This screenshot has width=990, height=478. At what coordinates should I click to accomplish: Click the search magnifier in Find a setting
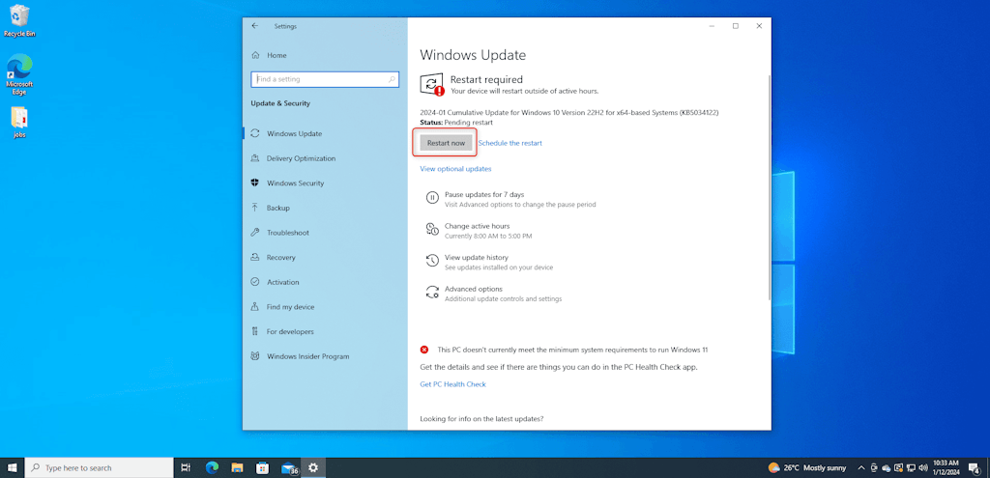(393, 79)
